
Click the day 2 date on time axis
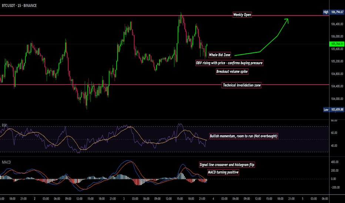pos(34,199)
